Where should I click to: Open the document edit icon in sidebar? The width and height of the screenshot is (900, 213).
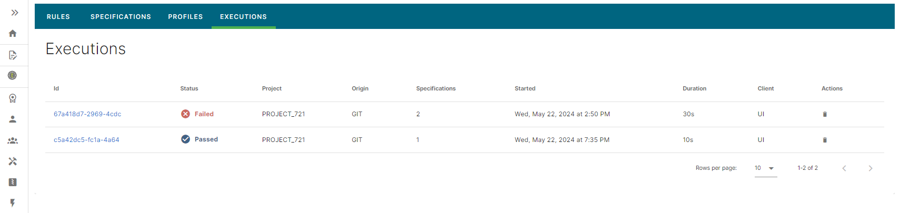tap(13, 55)
